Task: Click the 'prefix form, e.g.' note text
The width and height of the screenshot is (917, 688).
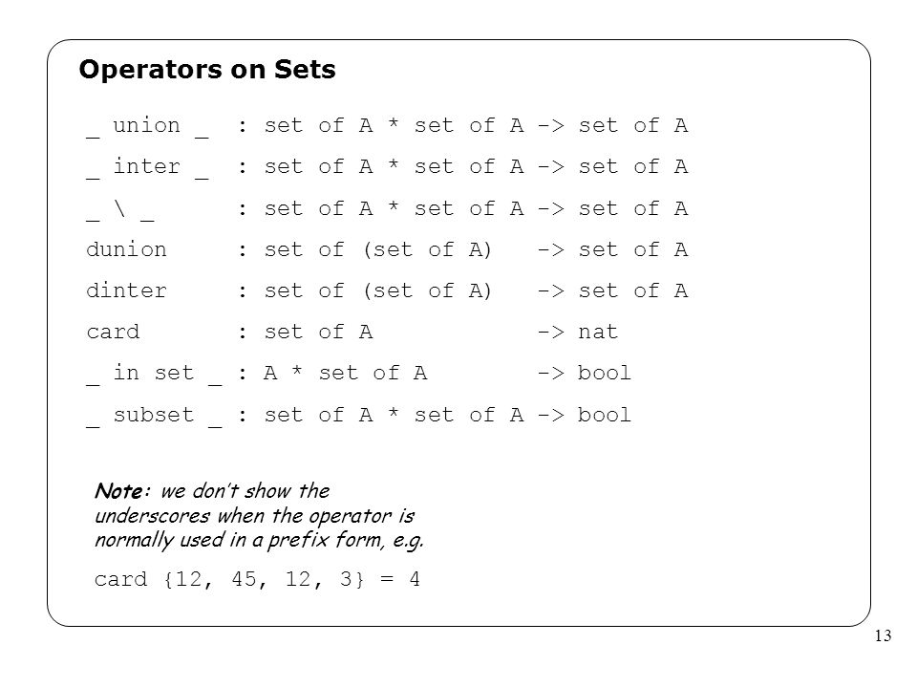Action: [x=345, y=539]
